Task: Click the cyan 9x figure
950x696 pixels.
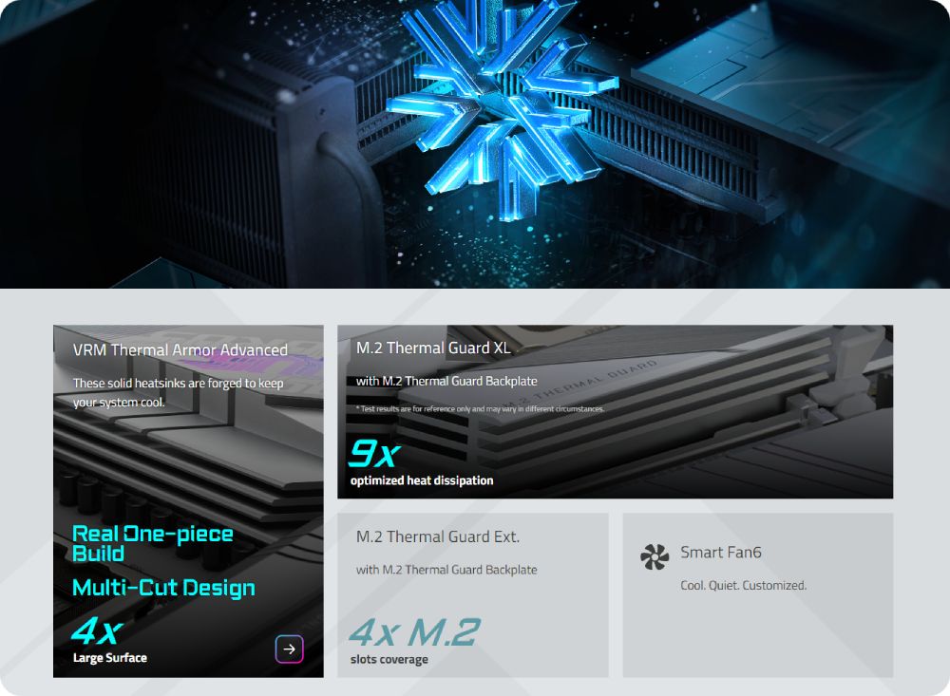Action: (x=374, y=453)
